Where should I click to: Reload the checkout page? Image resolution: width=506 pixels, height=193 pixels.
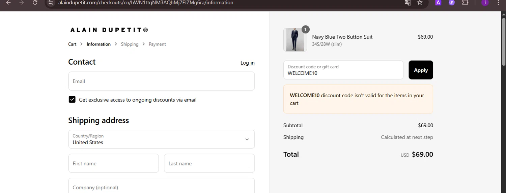pyautogui.click(x=35, y=2)
